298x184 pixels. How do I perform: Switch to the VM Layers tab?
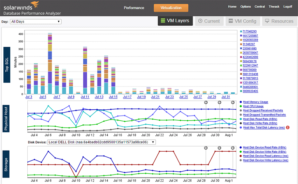tap(175, 21)
